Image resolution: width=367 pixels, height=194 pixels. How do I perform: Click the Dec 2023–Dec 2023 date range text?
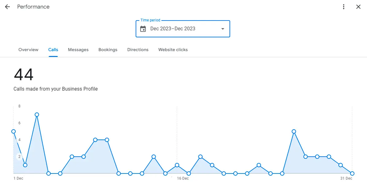[x=173, y=29]
